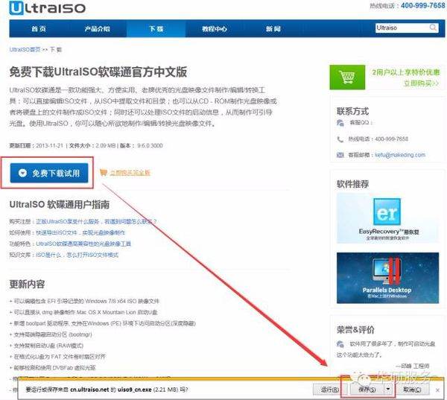Screen dimensions: 447x400
Task: Switch to the 教程中心 navigation tab
Action: [x=215, y=29]
